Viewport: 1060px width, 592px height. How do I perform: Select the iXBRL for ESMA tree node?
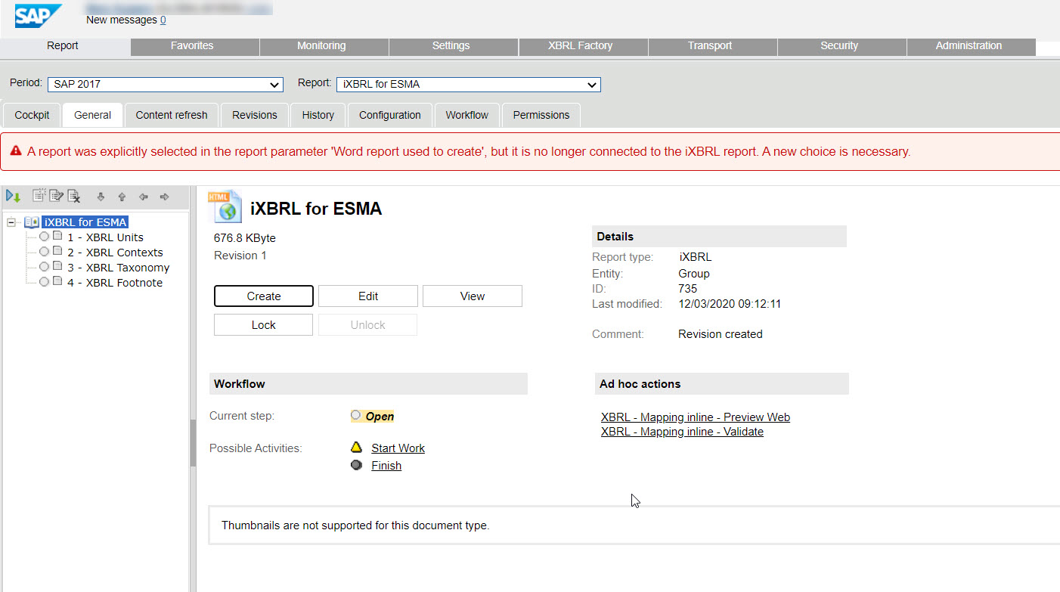pyautogui.click(x=85, y=222)
